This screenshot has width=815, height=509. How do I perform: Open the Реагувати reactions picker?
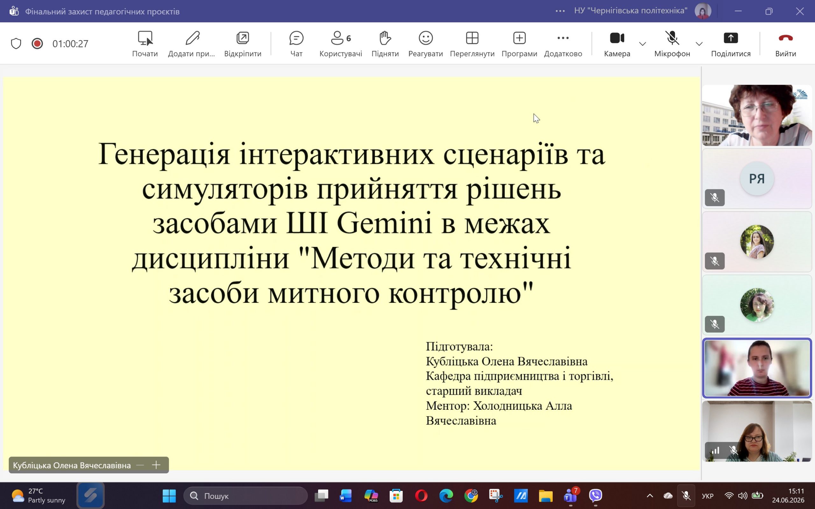point(425,44)
